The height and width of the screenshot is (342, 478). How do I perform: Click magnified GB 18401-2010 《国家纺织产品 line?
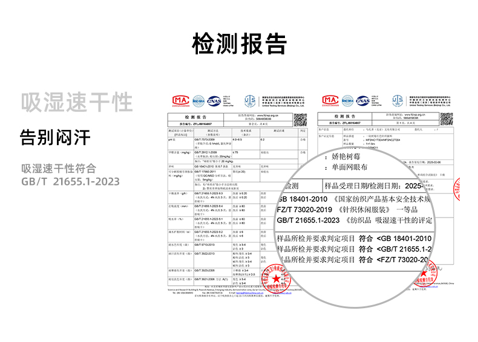click(355, 199)
